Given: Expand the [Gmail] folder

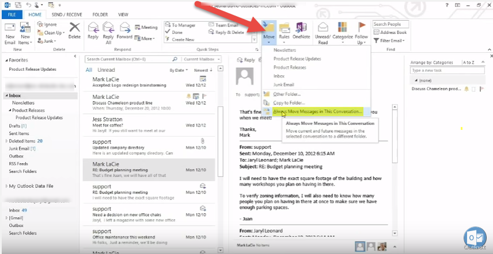Looking at the screenshot, I should [6, 218].
